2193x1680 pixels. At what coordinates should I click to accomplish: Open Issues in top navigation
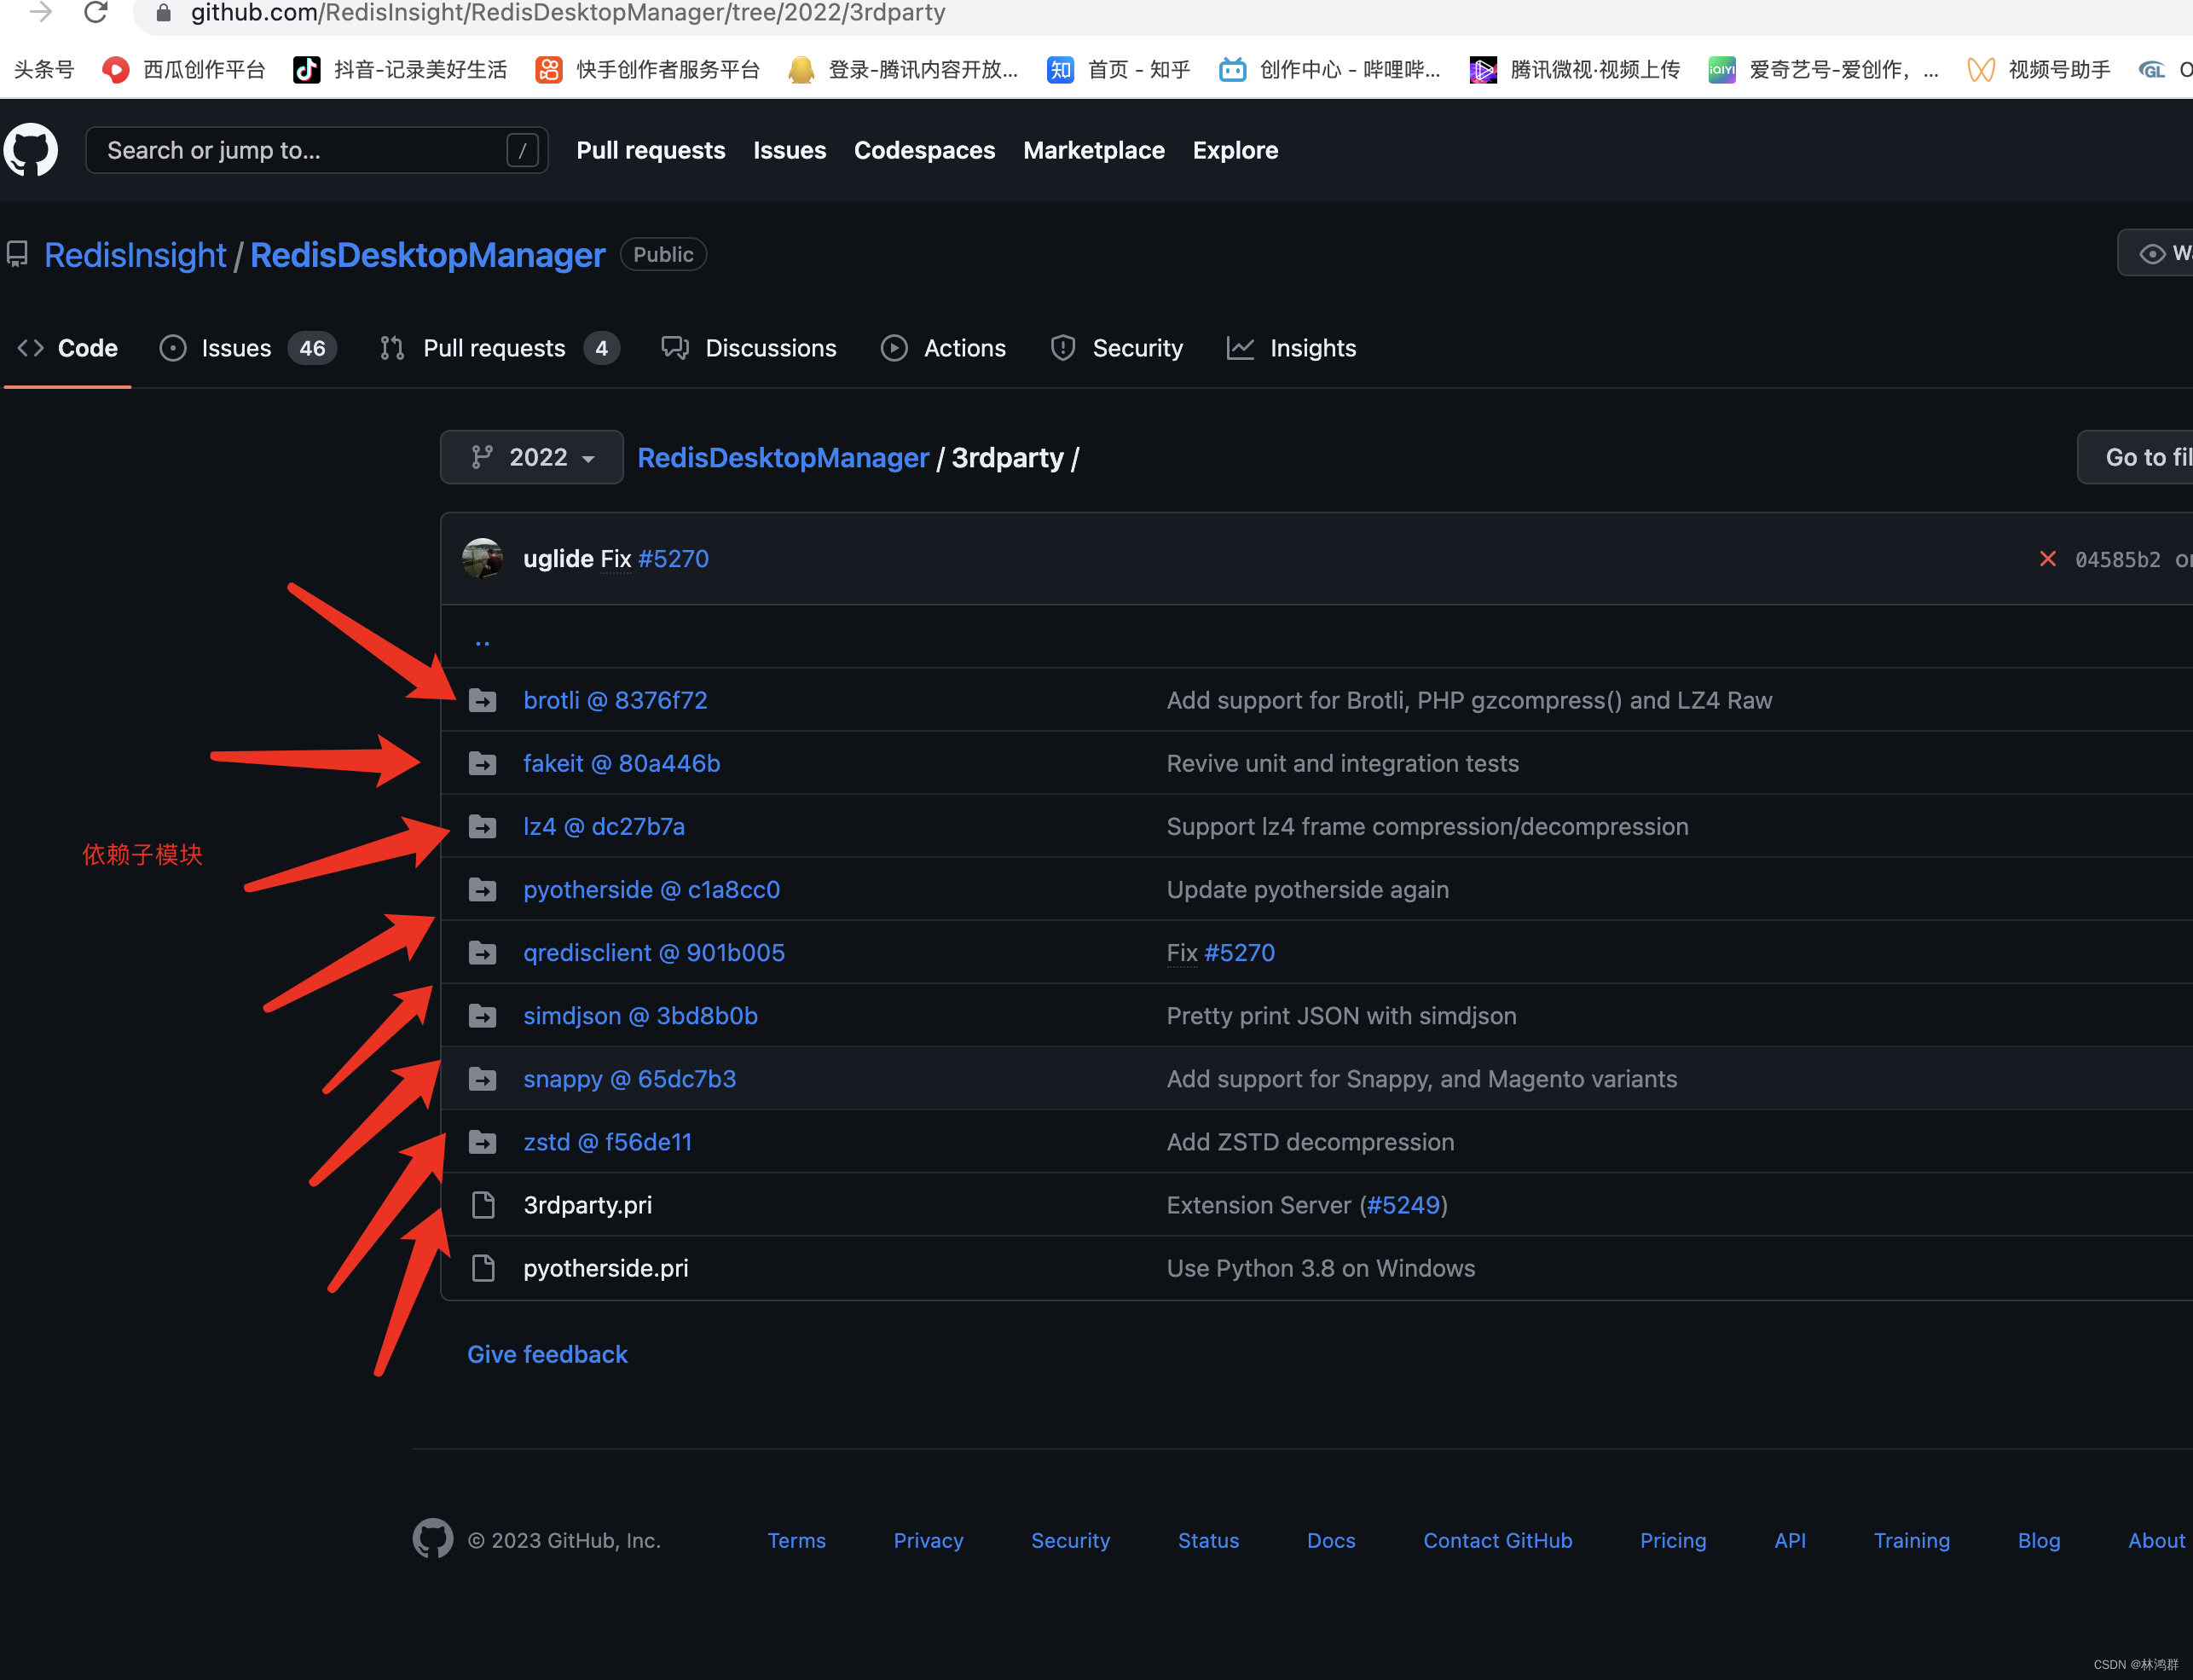pos(790,150)
